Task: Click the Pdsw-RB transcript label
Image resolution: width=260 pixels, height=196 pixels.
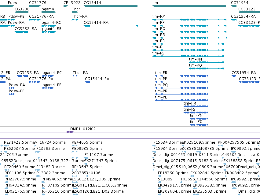Action: click(16, 17)
